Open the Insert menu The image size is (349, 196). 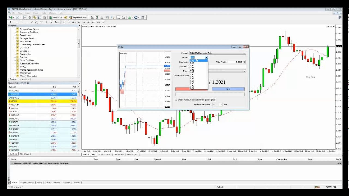tap(28, 13)
